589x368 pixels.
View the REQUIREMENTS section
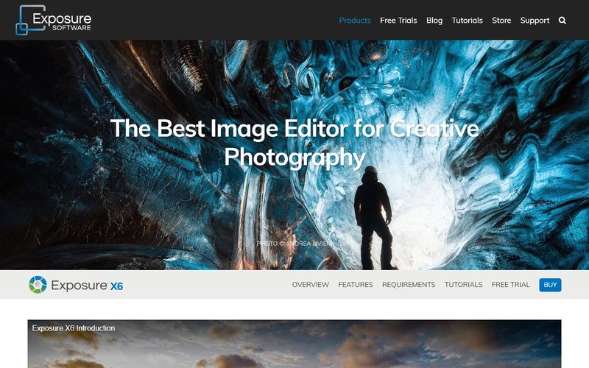(x=409, y=285)
